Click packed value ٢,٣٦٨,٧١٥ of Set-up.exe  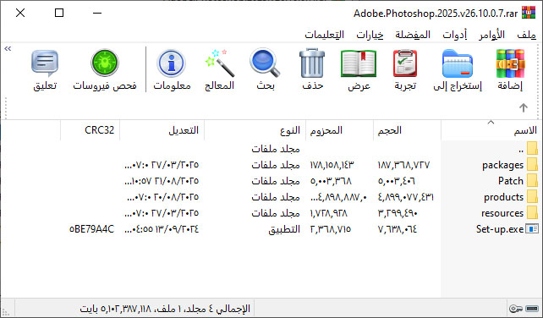coord(331,229)
